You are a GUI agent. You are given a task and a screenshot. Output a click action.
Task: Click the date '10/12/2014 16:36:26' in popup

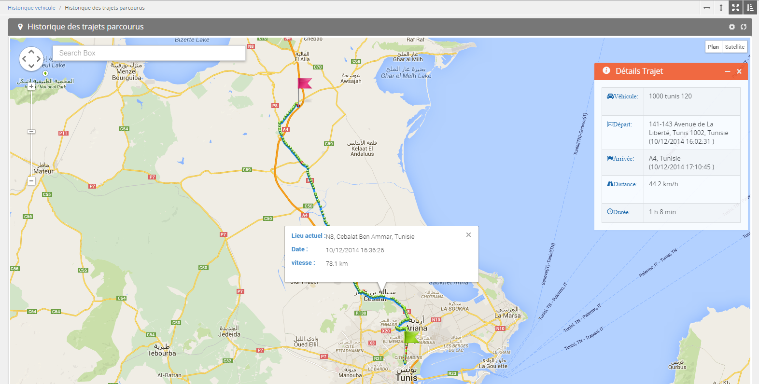click(355, 250)
